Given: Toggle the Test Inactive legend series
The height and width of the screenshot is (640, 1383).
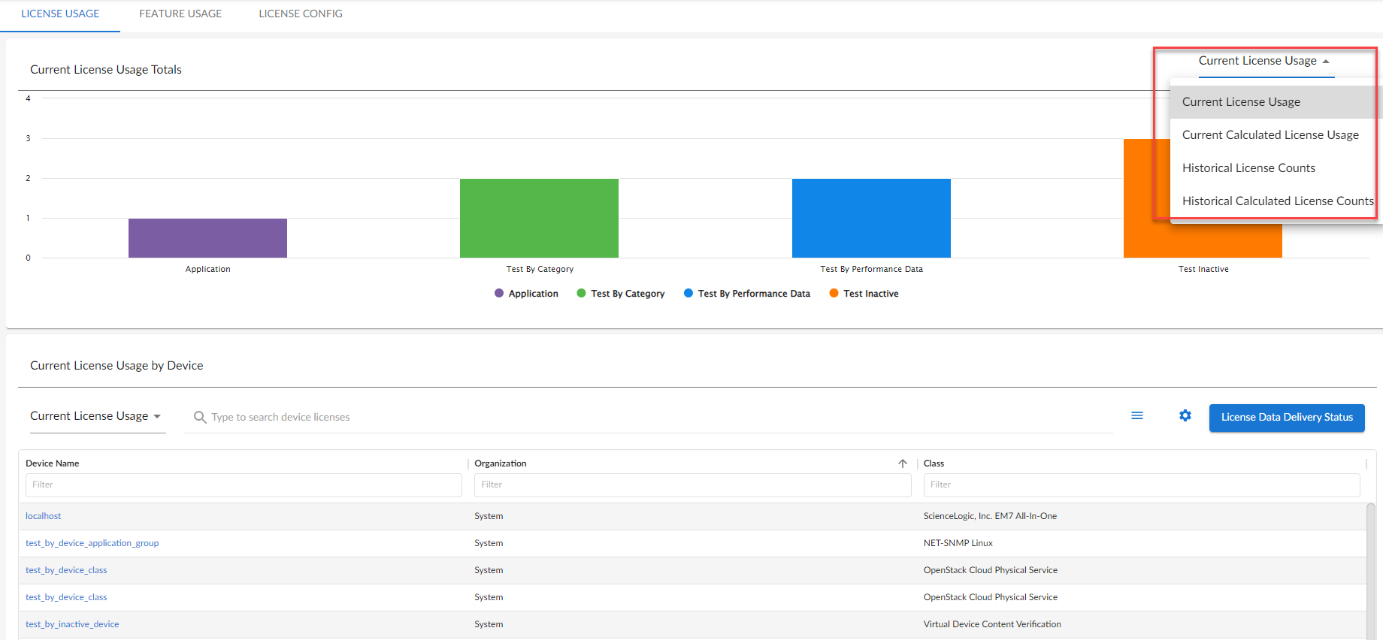Looking at the screenshot, I should 864,294.
